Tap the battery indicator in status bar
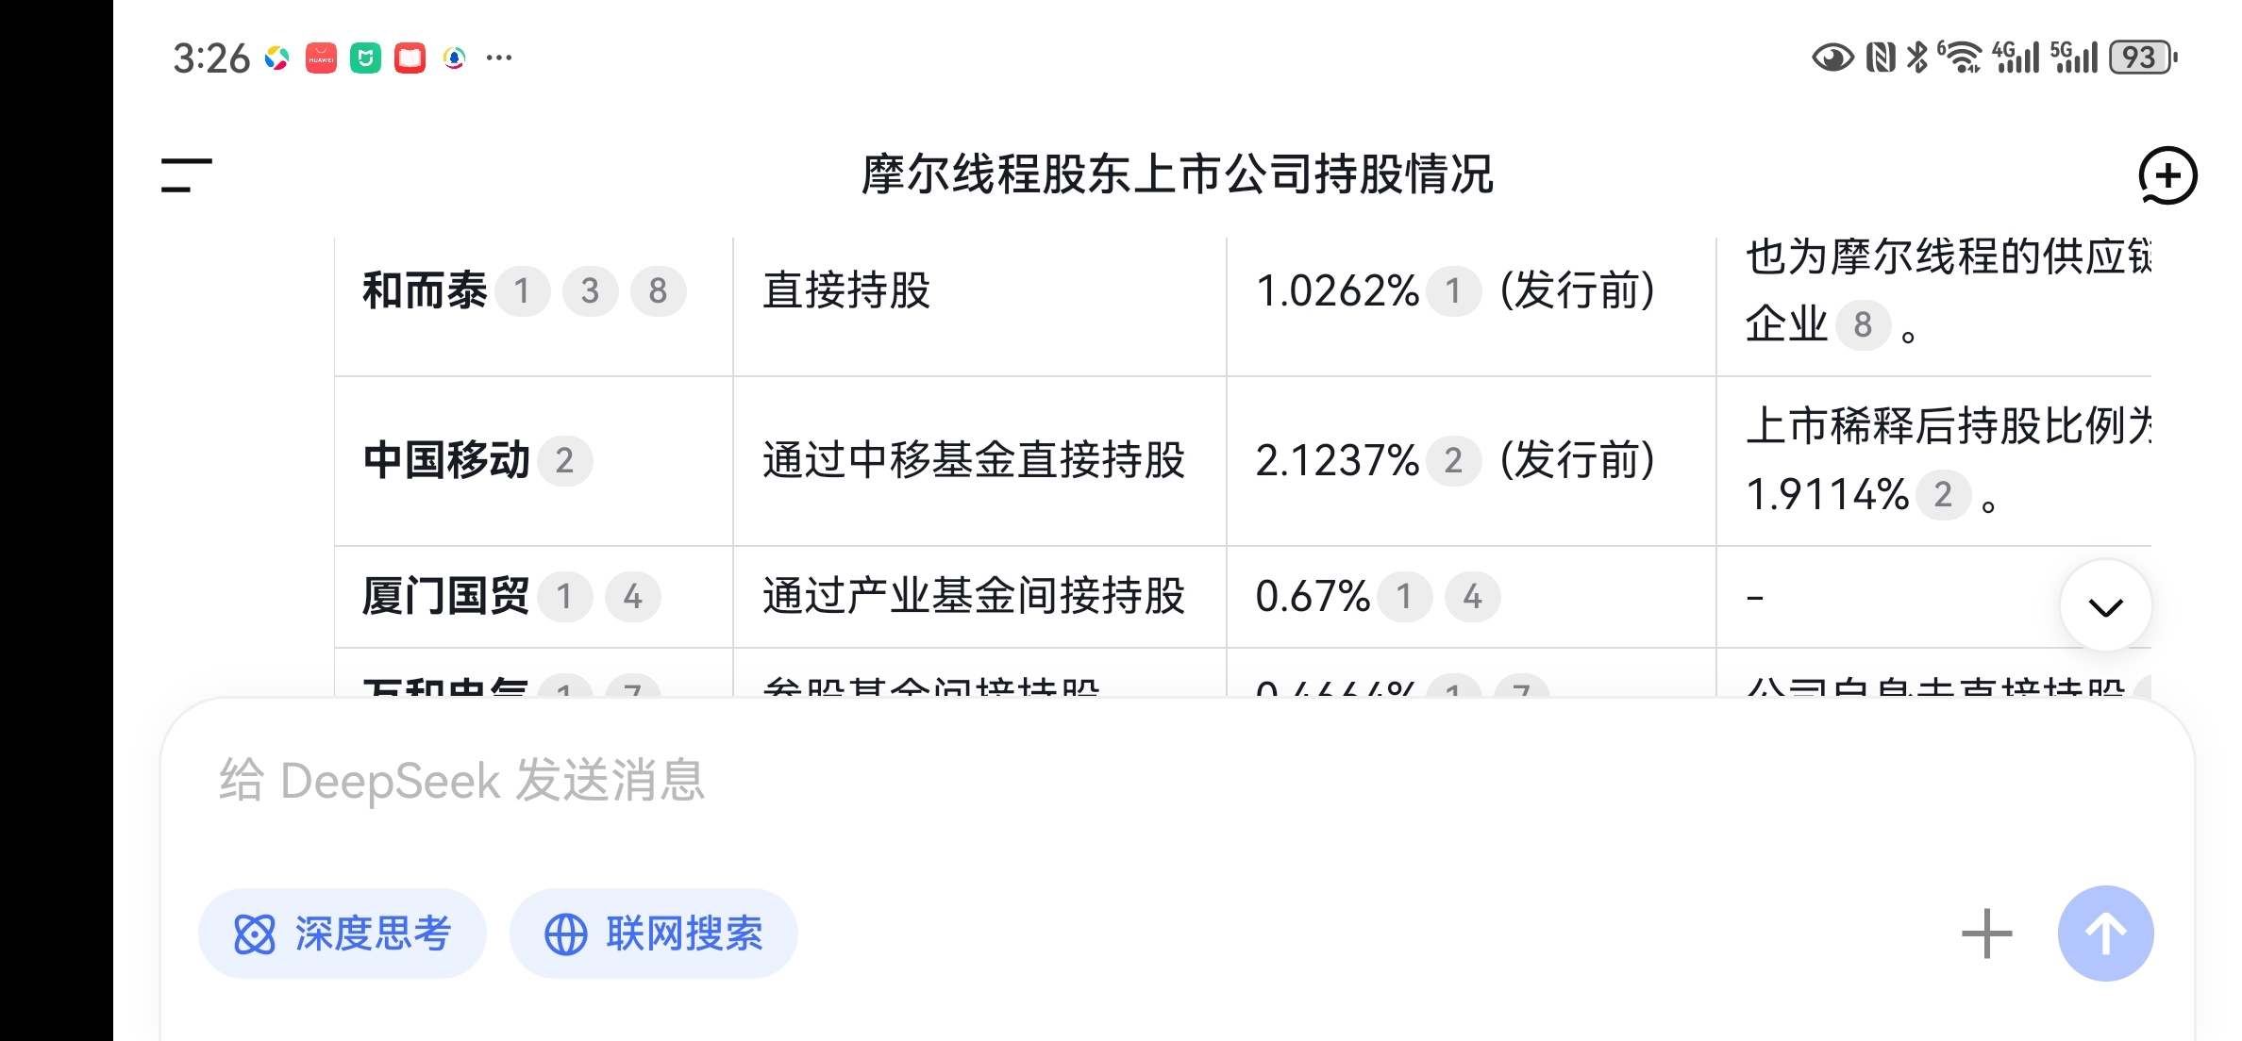This screenshot has width=2242, height=1041. tap(2142, 58)
